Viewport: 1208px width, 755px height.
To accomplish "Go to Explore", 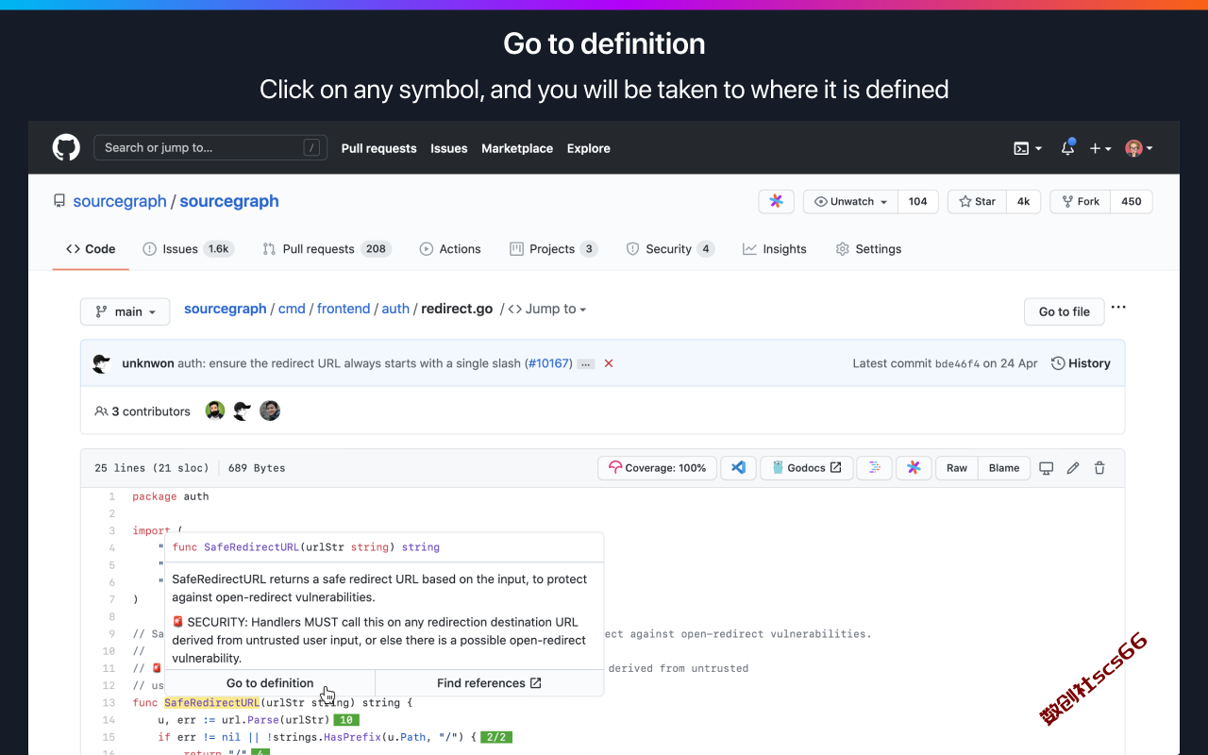I will pyautogui.click(x=589, y=148).
